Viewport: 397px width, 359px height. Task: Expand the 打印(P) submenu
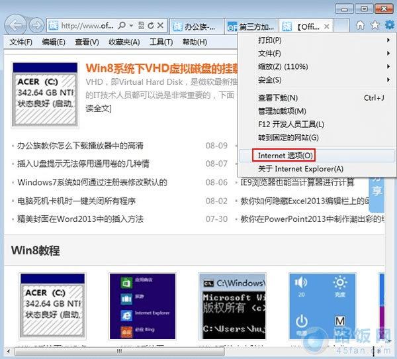[317, 40]
